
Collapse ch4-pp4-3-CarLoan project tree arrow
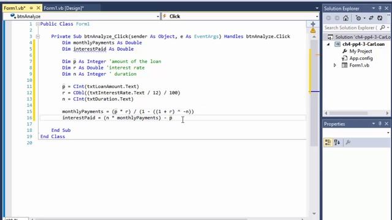[x=328, y=44]
